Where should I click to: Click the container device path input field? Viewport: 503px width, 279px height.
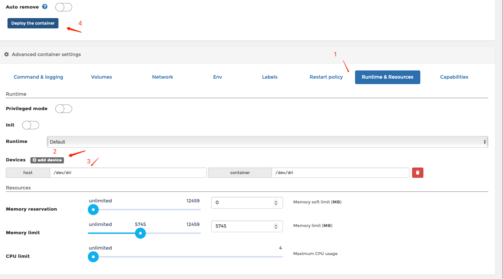pos(340,173)
